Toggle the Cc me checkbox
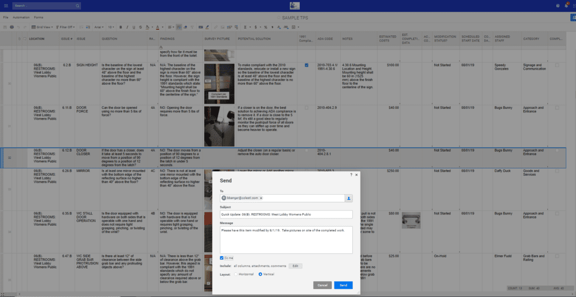 pyautogui.click(x=222, y=258)
